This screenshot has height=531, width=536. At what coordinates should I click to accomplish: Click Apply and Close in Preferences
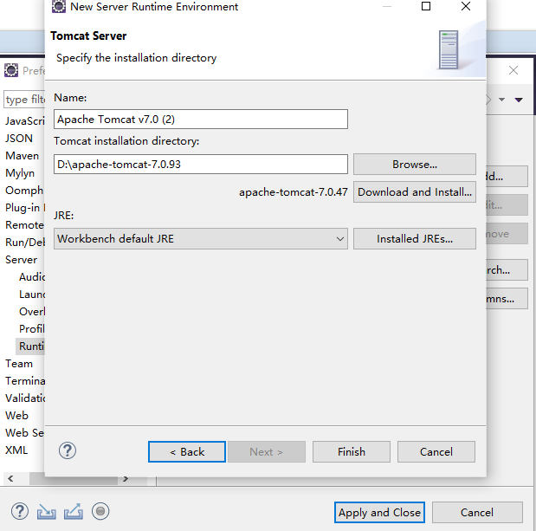pyautogui.click(x=379, y=512)
